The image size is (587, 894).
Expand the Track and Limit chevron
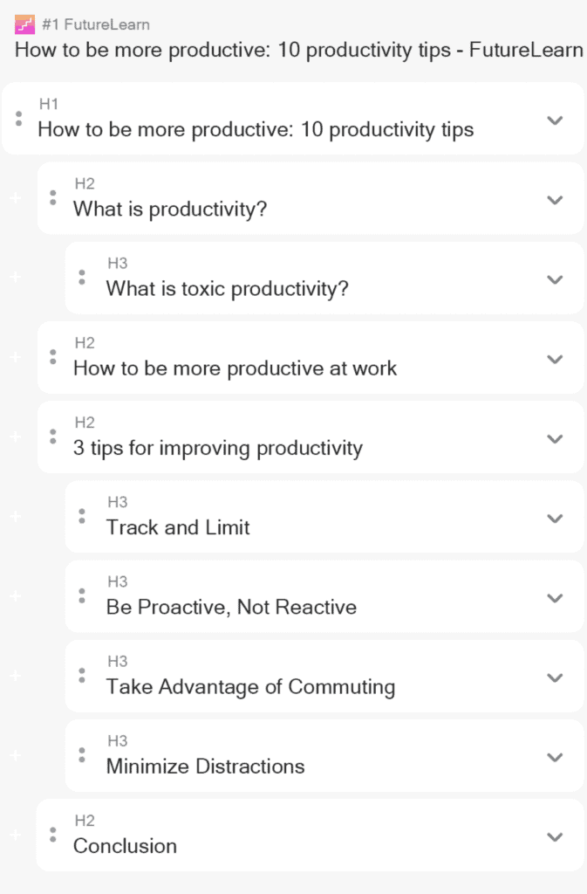(555, 519)
